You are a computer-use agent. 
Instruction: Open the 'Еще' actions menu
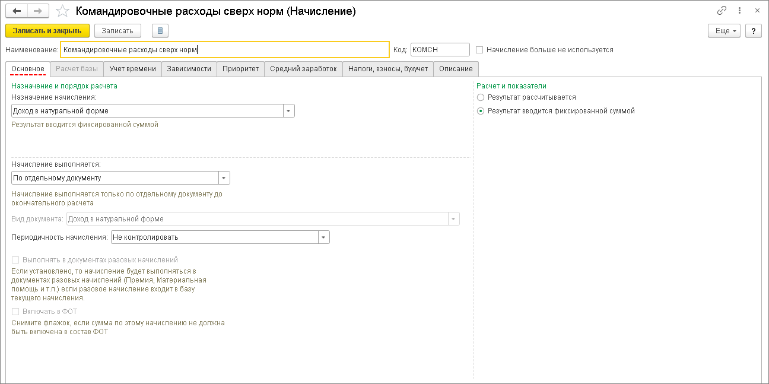click(x=724, y=30)
